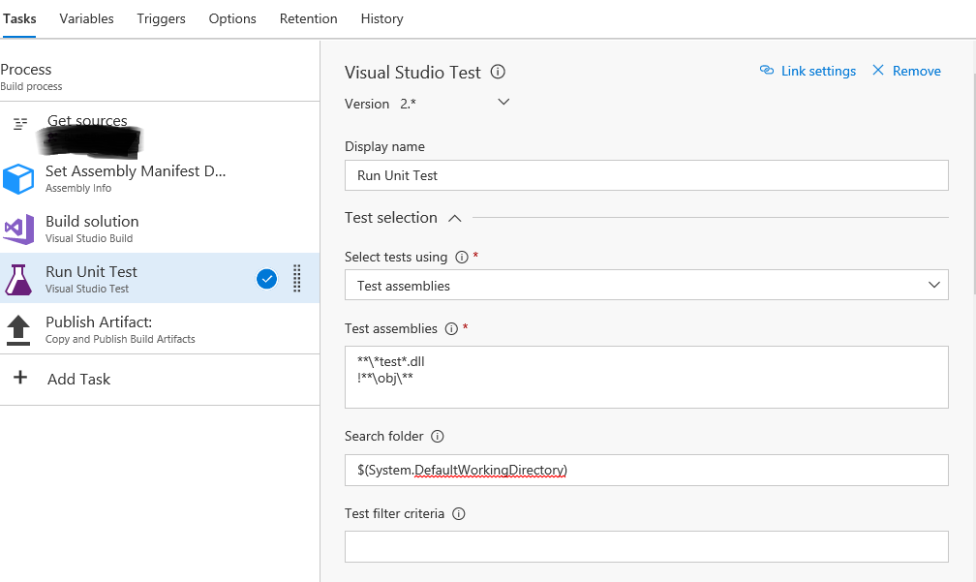Switch to the Variables tab
Viewport: 976px width, 582px height.
click(86, 18)
